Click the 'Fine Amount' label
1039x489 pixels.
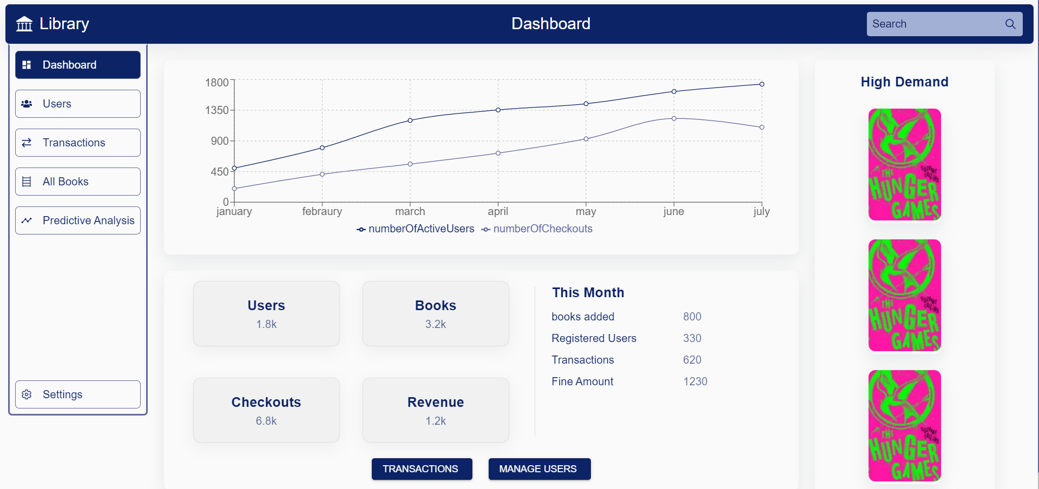pyautogui.click(x=582, y=381)
